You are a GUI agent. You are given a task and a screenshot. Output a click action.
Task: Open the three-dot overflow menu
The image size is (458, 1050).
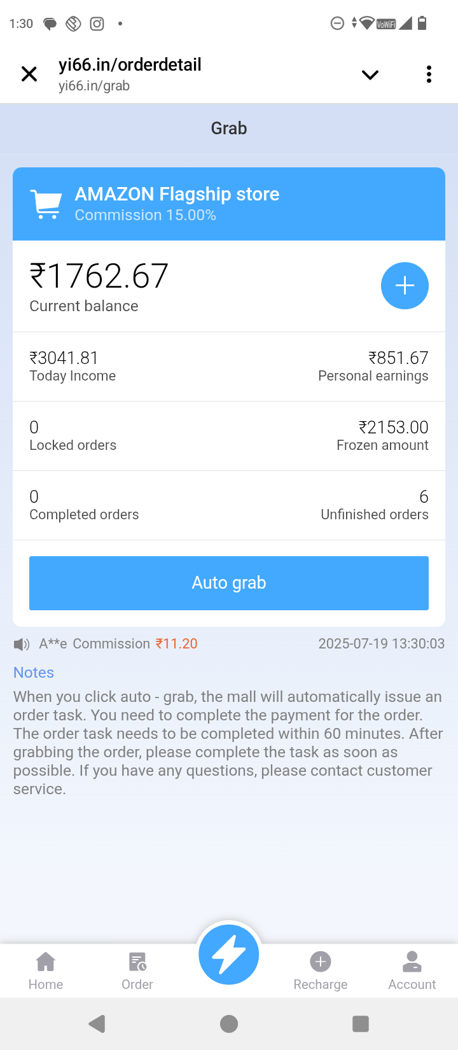[429, 74]
